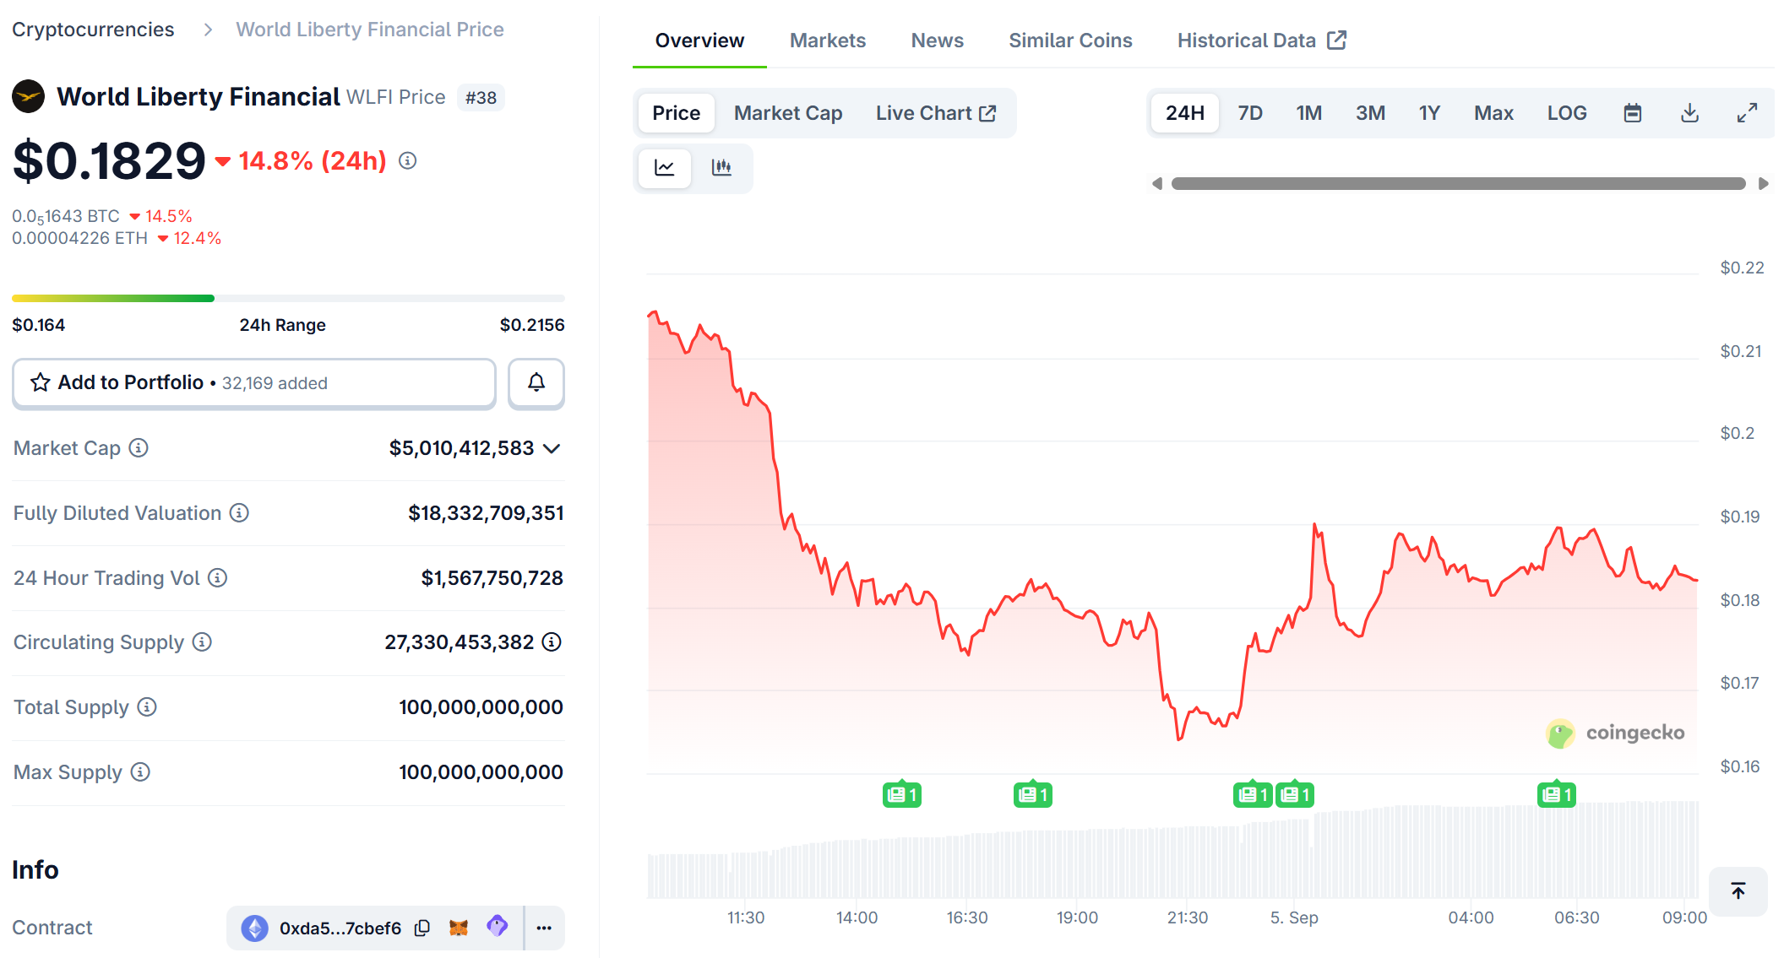Select the line chart view icon
This screenshot has width=1784, height=958.
665,167
